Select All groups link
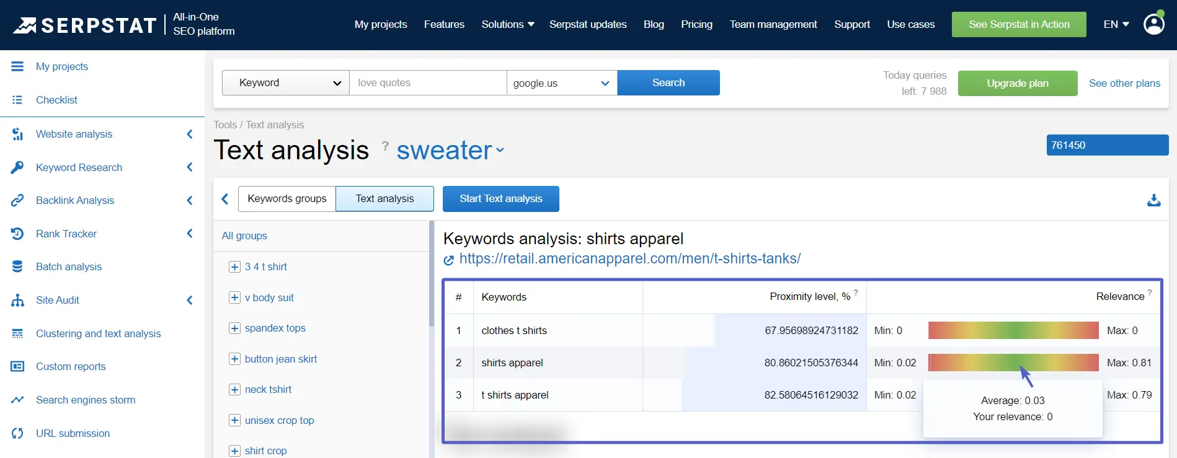The image size is (1177, 458). click(x=244, y=236)
